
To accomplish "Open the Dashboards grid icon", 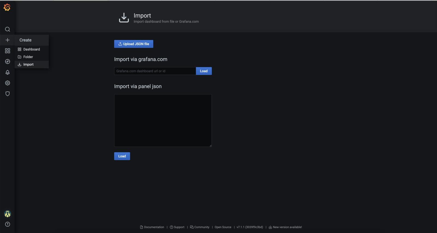I will [x=7, y=51].
